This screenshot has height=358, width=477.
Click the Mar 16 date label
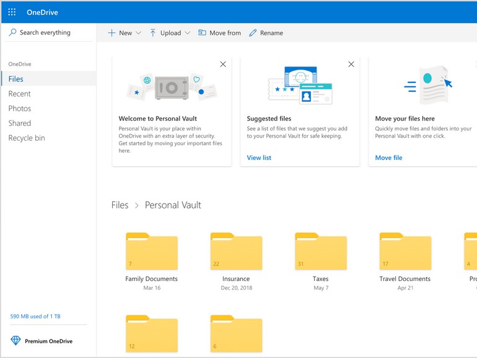[152, 288]
